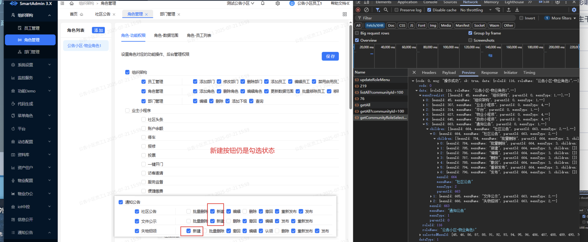Clear the network log
Image resolution: width=588 pixels, height=242 pixels.
[367, 10]
